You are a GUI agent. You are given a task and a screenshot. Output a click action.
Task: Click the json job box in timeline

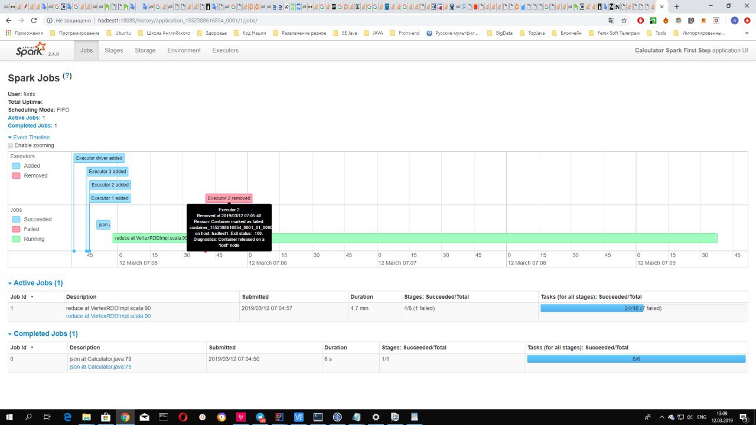coord(103,225)
